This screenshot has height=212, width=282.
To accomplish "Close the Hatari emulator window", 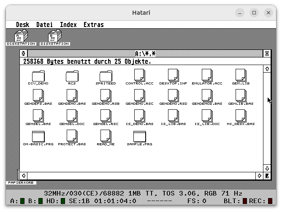I will (268, 13).
